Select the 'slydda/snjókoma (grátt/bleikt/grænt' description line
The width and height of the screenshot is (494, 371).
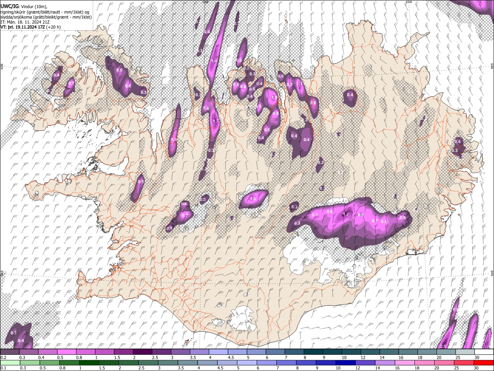[46, 17]
